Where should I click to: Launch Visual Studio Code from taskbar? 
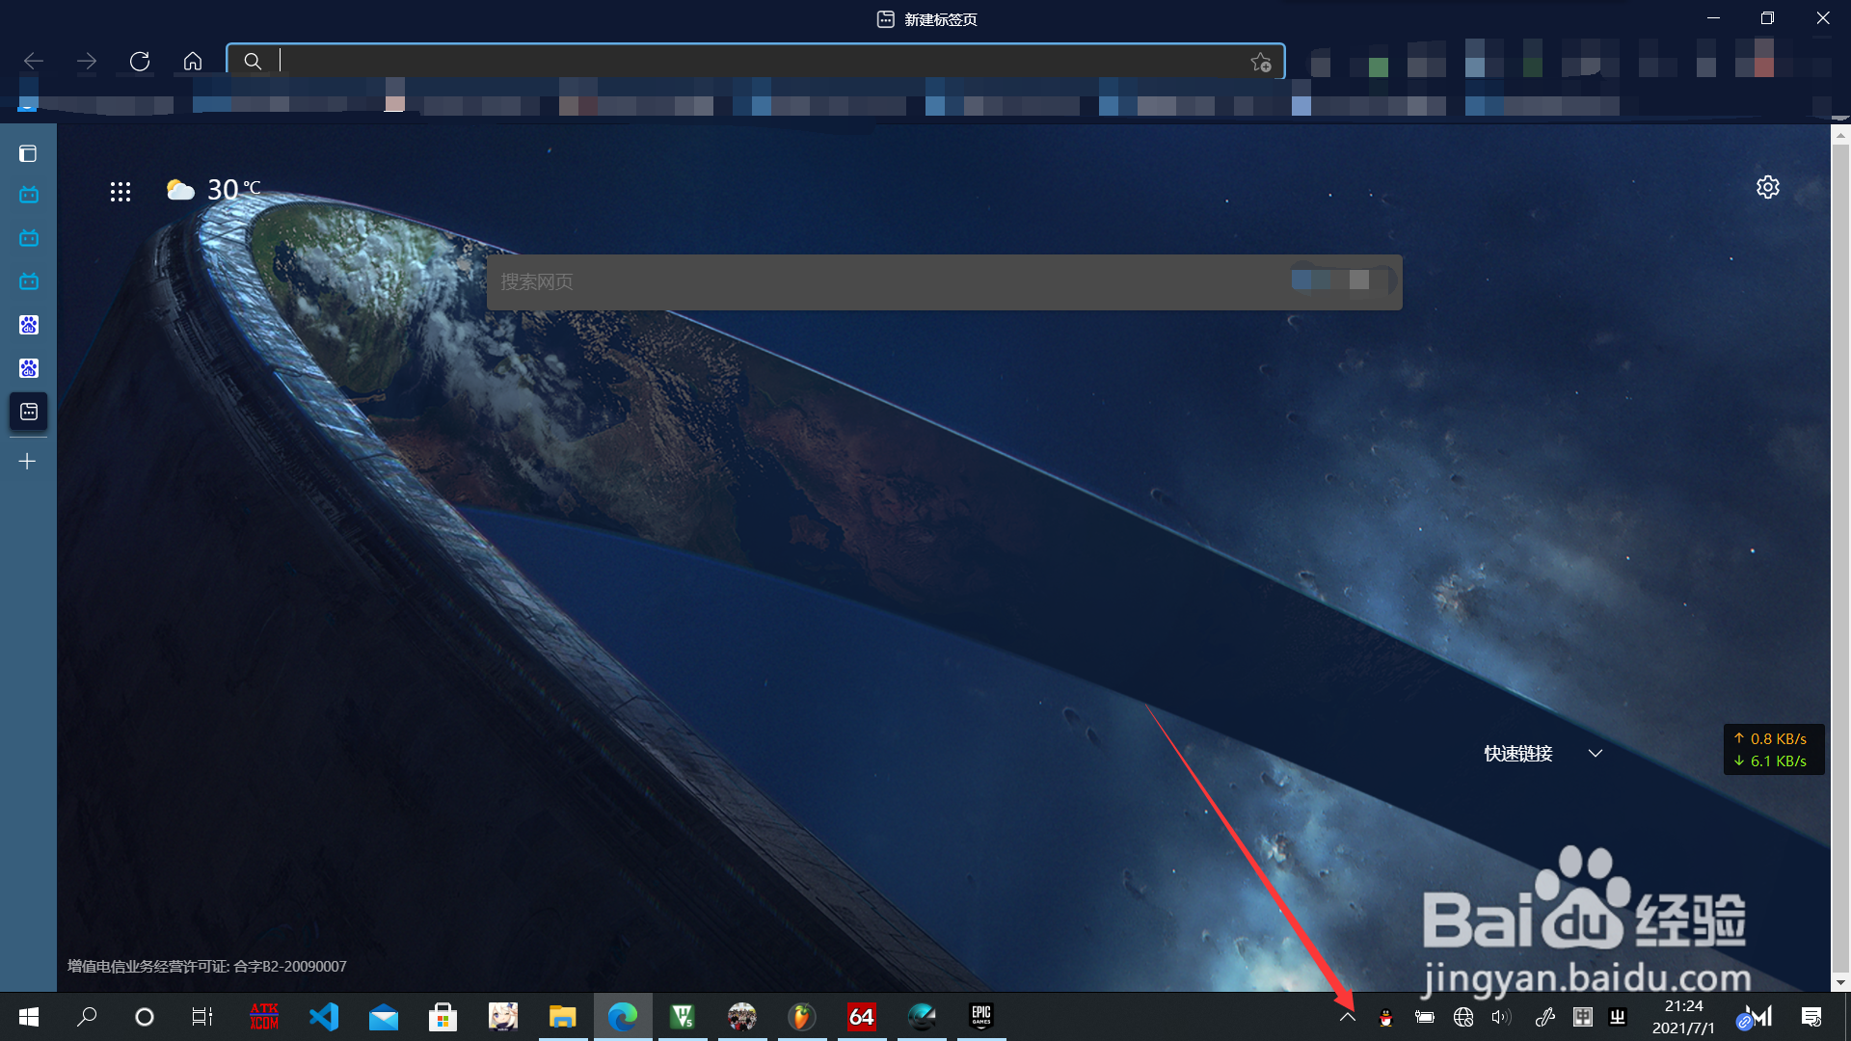pos(324,1017)
